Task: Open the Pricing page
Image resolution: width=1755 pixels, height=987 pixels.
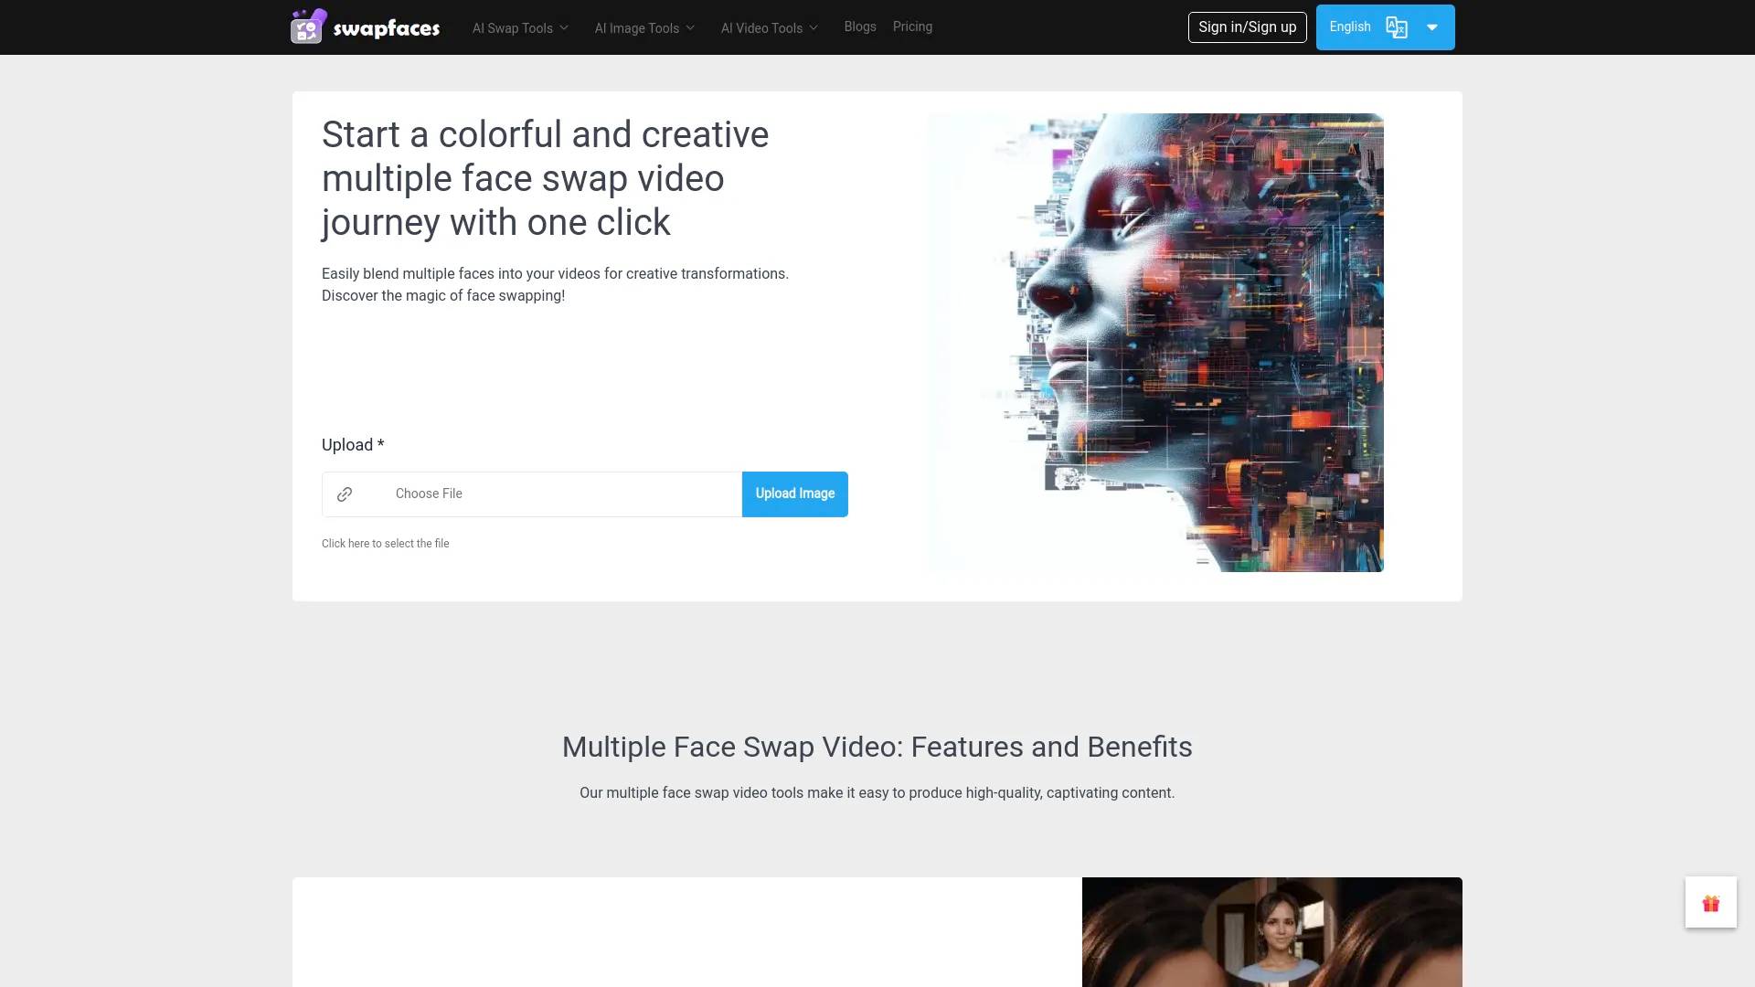Action: click(912, 27)
